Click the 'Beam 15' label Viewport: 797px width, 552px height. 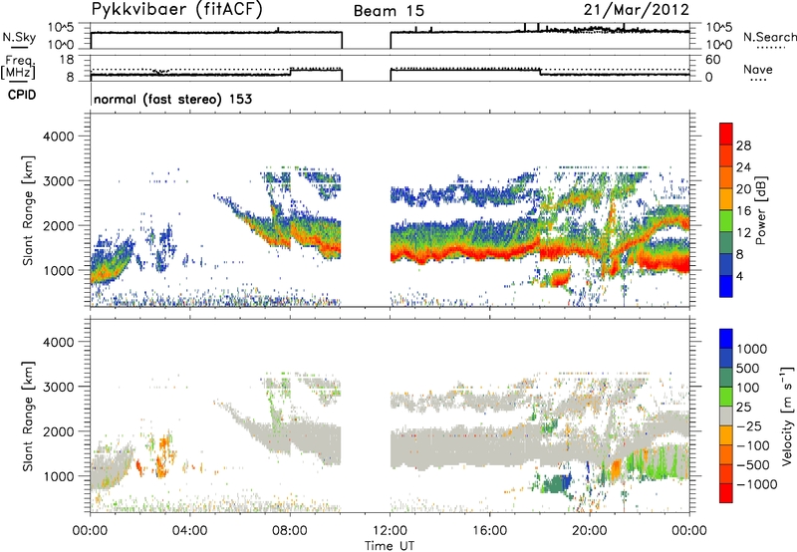point(389,11)
